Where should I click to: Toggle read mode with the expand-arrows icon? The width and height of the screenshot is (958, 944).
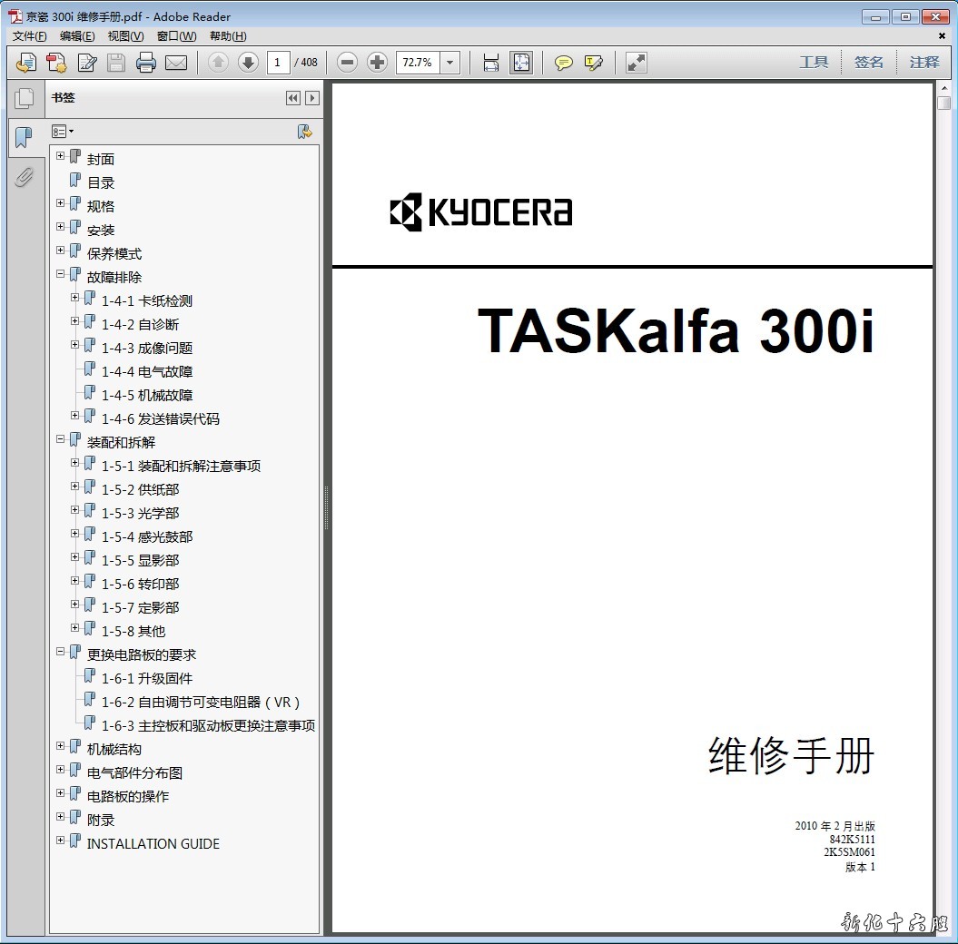click(x=637, y=63)
